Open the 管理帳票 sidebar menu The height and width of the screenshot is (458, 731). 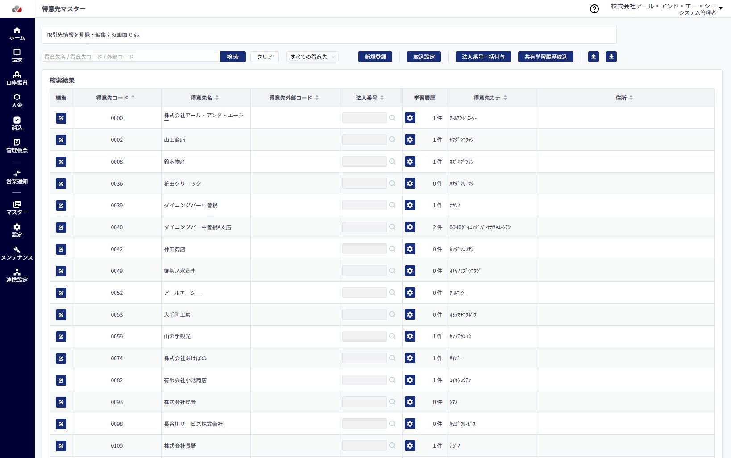(x=17, y=146)
